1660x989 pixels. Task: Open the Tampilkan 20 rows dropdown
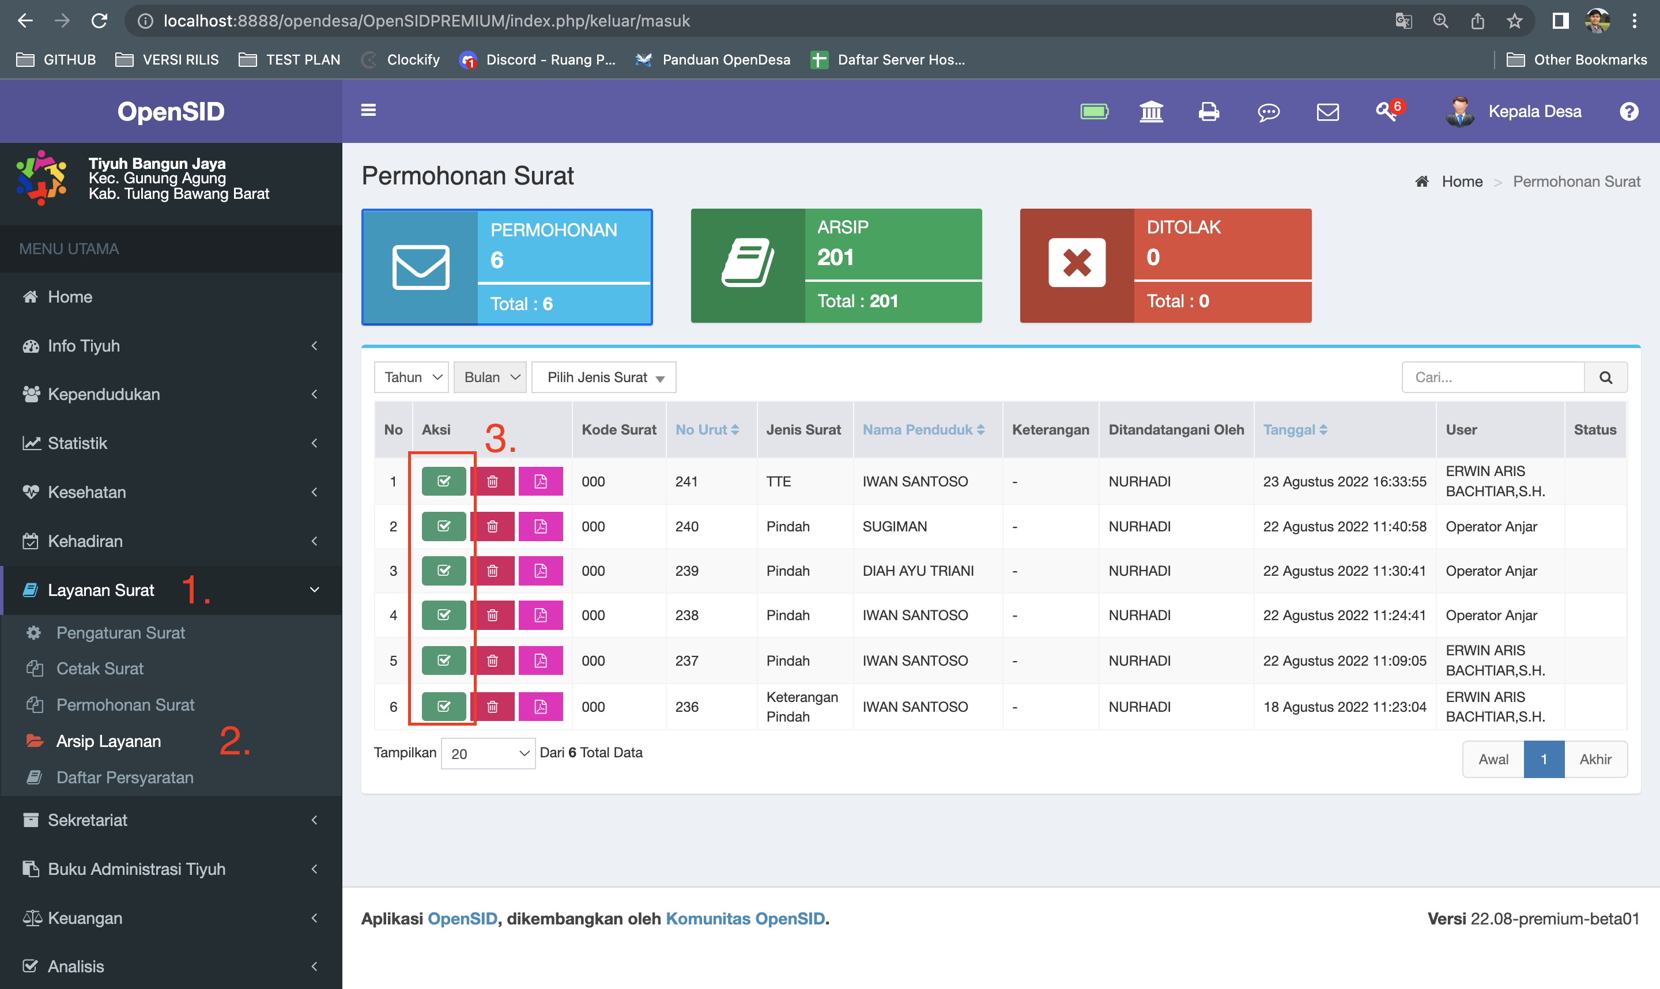(x=488, y=754)
